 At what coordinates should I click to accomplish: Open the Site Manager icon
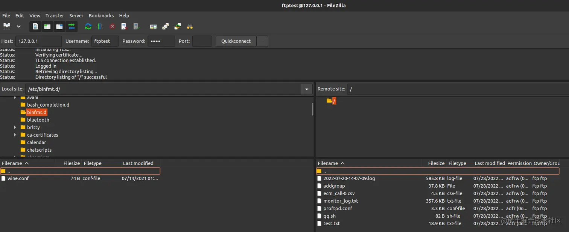tap(7, 26)
